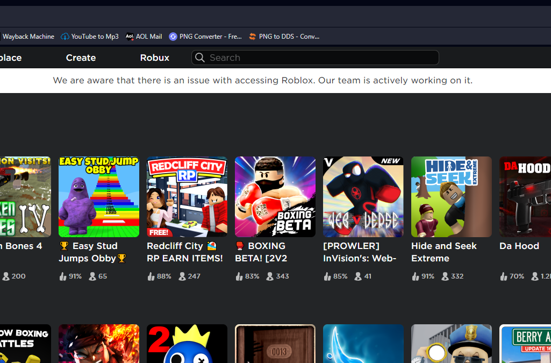Screen dimensions: 551x363
Task: Open the Wayback Machine bookmark
Action: [x=28, y=37]
